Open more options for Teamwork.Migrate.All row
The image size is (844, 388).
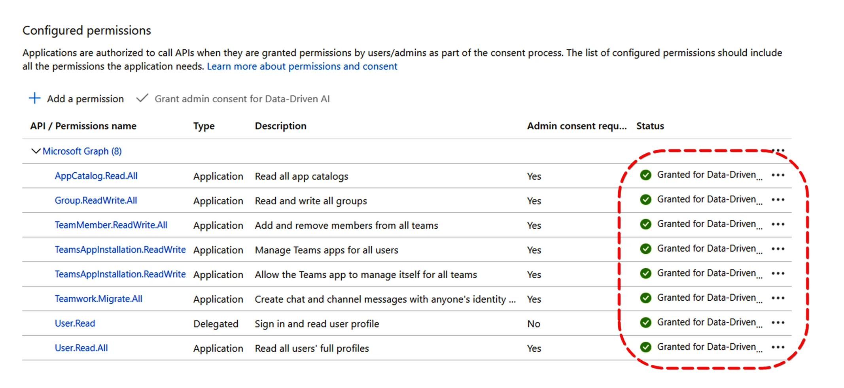(778, 298)
